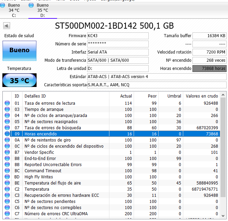This screenshot has width=228, height=221.
Task: Click the previous disk arrow button
Action: click(x=7, y=26)
